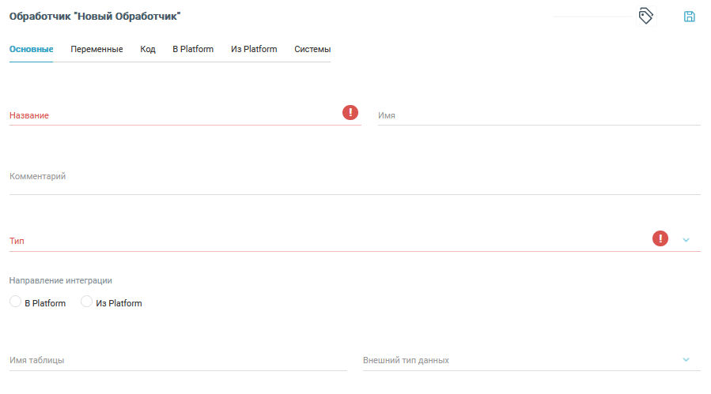711x394 pixels.
Task: Switch to the Переменные tab
Action: coord(96,49)
